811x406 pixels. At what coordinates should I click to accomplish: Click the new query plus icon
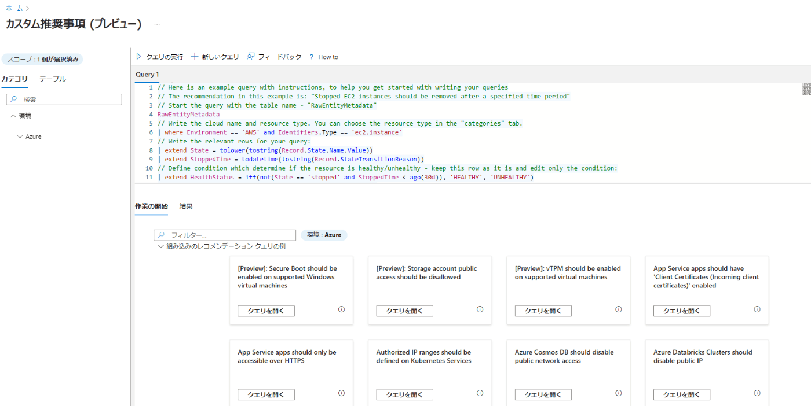tap(195, 57)
